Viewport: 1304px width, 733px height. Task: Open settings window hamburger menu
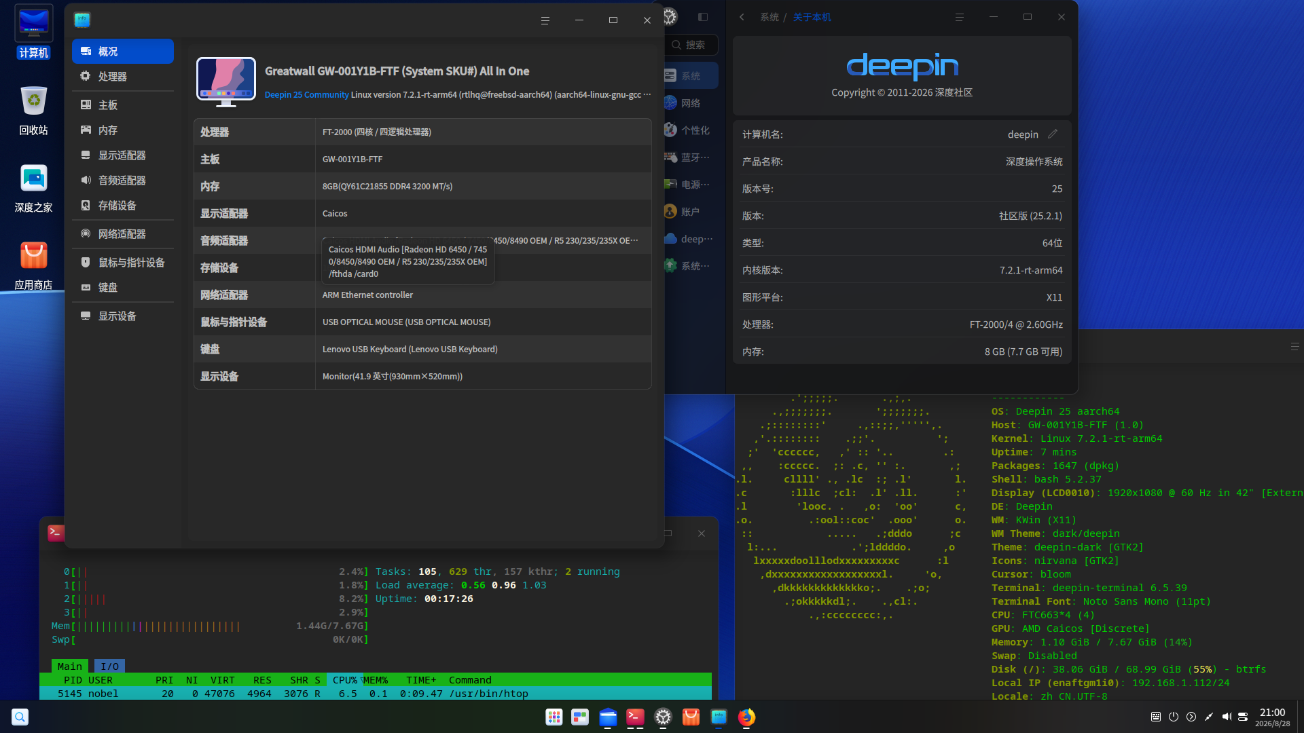pyautogui.click(x=959, y=17)
